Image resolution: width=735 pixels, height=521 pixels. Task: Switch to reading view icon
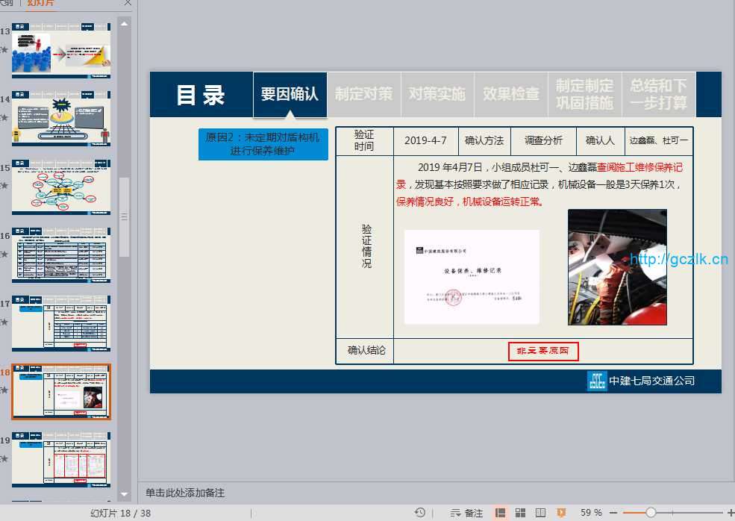point(541,513)
